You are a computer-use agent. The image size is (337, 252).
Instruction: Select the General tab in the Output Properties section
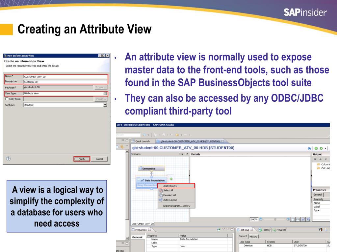click(318, 195)
